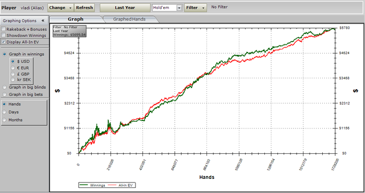Enable Rakeback + Bonuses checkbox
Screen dimensions: 365x193
coord(4,29)
